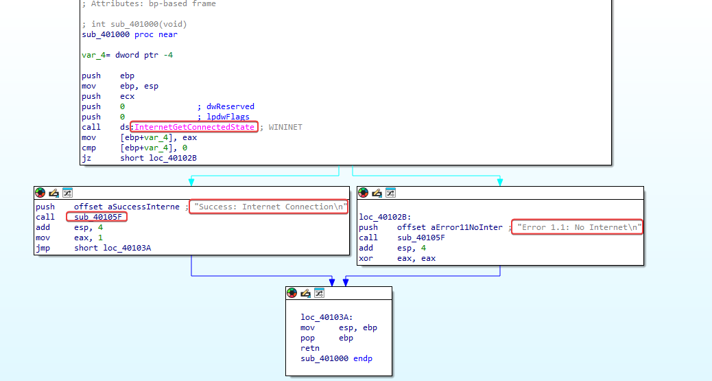The width and height of the screenshot is (712, 381).
Task: Select 'add esp, 4' in loc_40102B block
Action: 392,248
